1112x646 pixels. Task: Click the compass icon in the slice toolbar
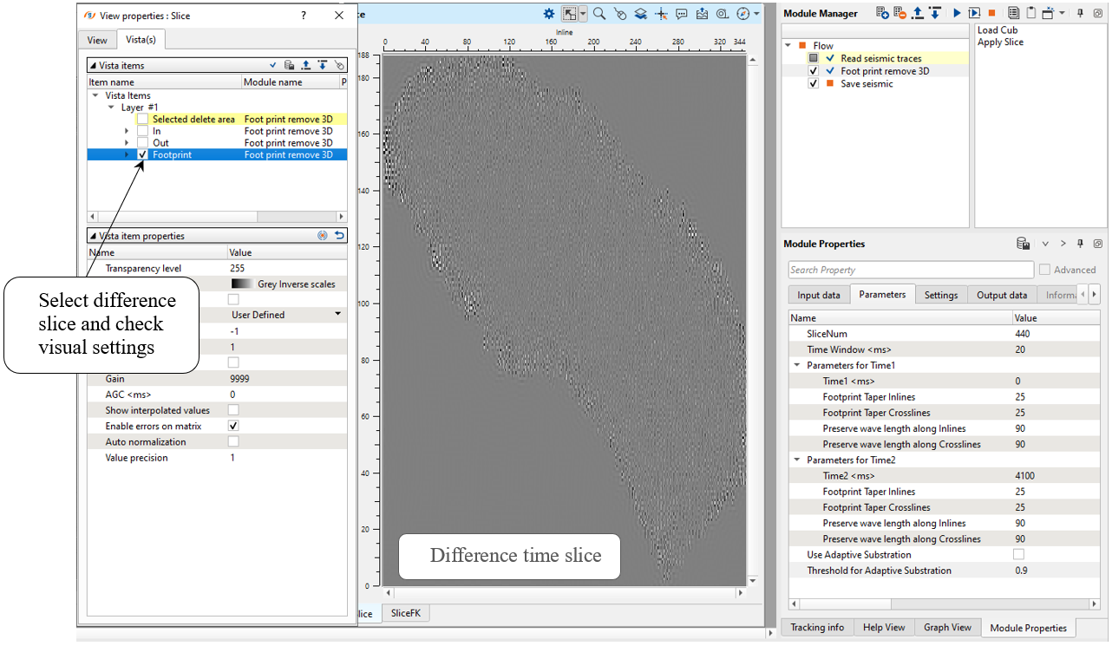[x=743, y=14]
